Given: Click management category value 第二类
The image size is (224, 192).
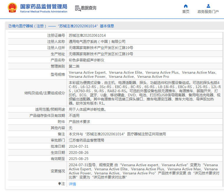Looking at the screenshot, I should (x=74, y=66).
